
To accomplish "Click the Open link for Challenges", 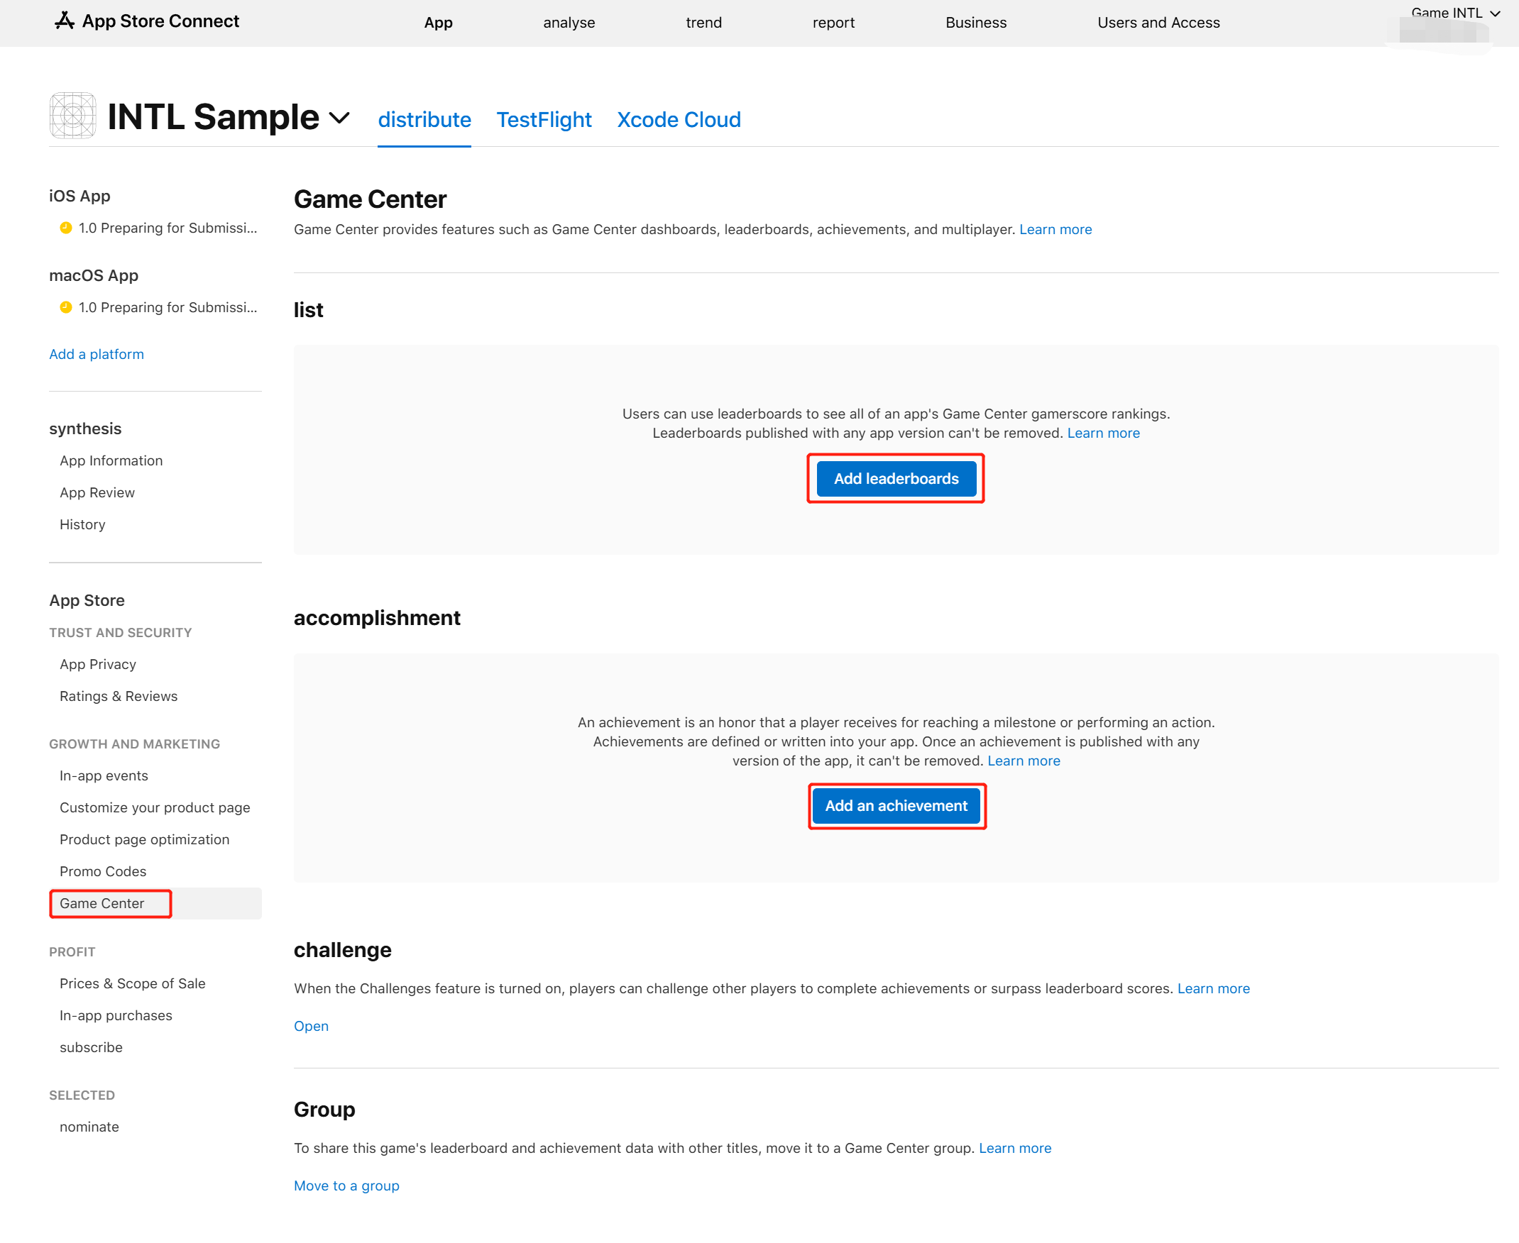I will pyautogui.click(x=310, y=1025).
